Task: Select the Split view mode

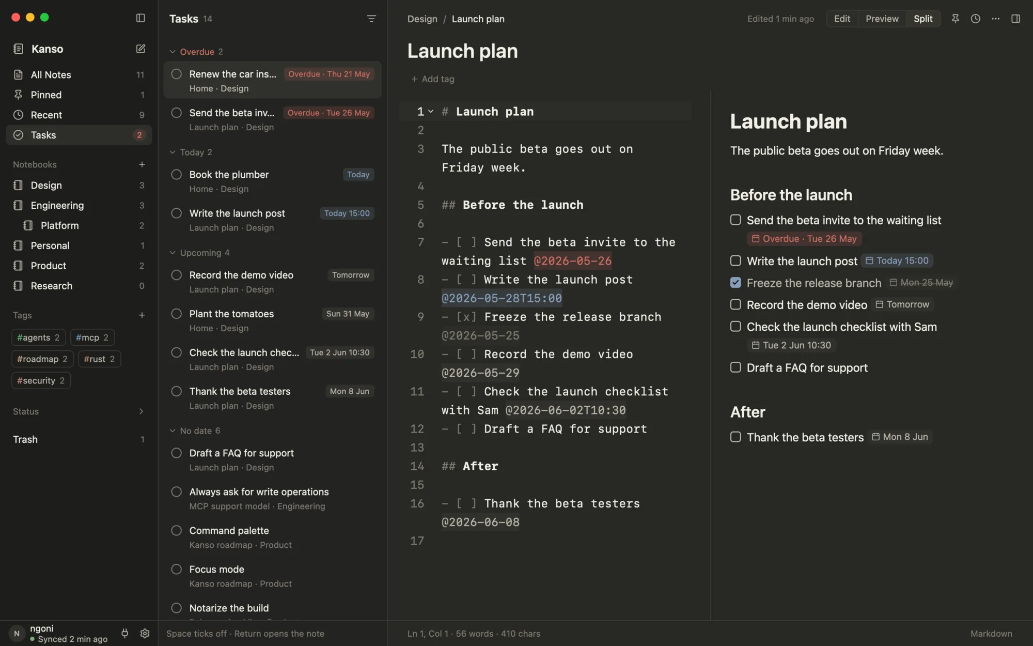Action: point(923,19)
